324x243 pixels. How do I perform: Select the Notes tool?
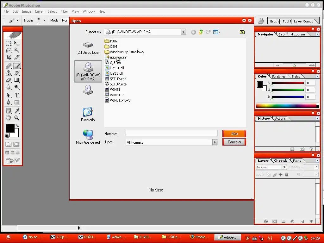[9, 111]
